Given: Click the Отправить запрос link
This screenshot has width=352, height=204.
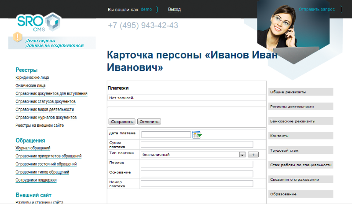Looking at the screenshot, I should [317, 9].
